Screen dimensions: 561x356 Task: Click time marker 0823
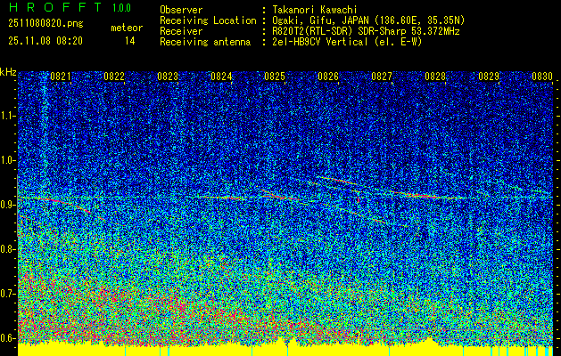(168, 76)
